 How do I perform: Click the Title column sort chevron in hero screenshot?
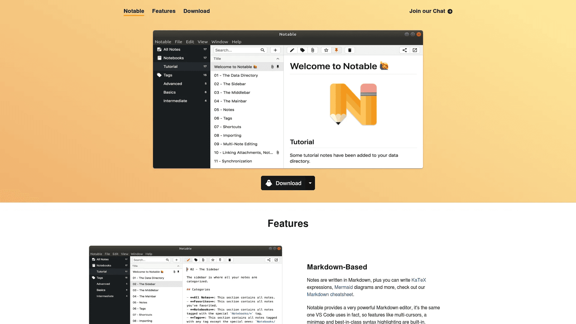[x=278, y=59]
